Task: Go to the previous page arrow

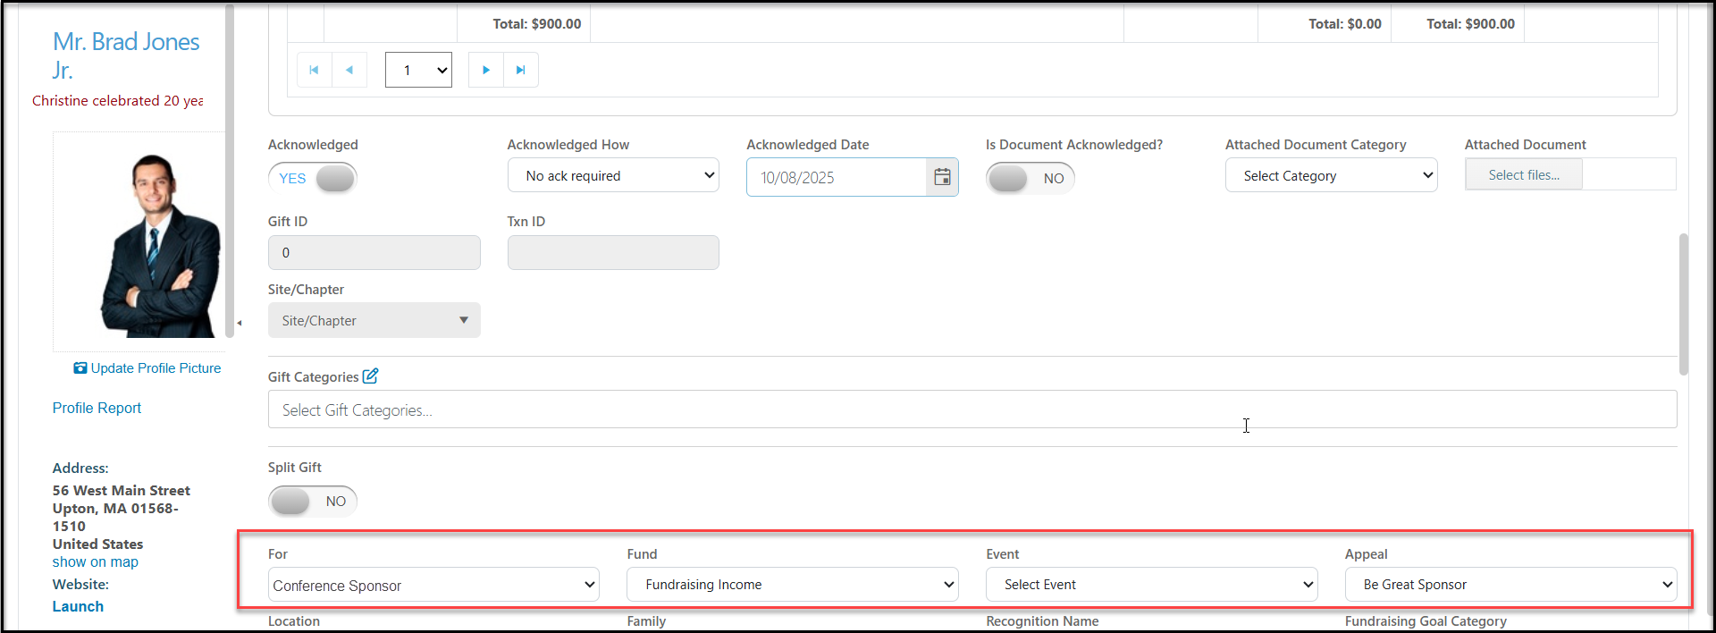Action: tap(349, 70)
